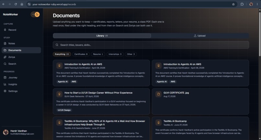Click hv21082008@gmail.com email text
This screenshot has height=140, width=261.
click(22, 134)
